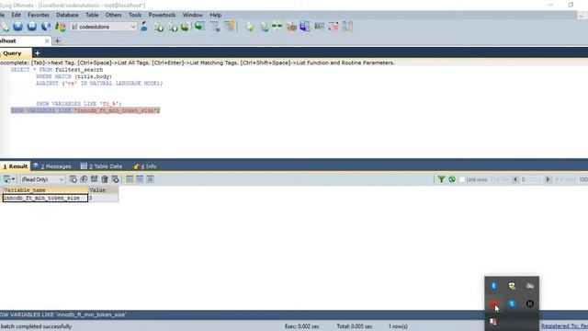Click the Execute Query toolbar icon
The width and height of the screenshot is (588, 331).
pos(17,27)
